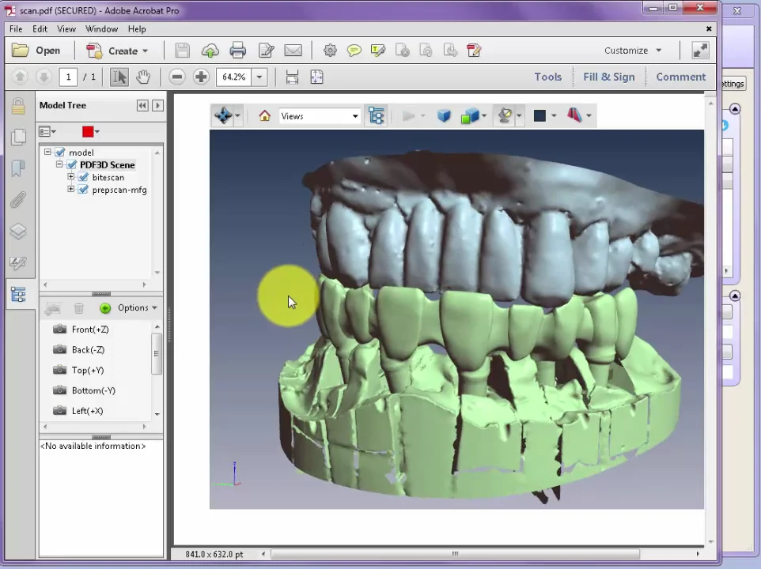The image size is (761, 569).
Task: Open 3D rotate tool dropdown arrow
Action: pos(237,116)
